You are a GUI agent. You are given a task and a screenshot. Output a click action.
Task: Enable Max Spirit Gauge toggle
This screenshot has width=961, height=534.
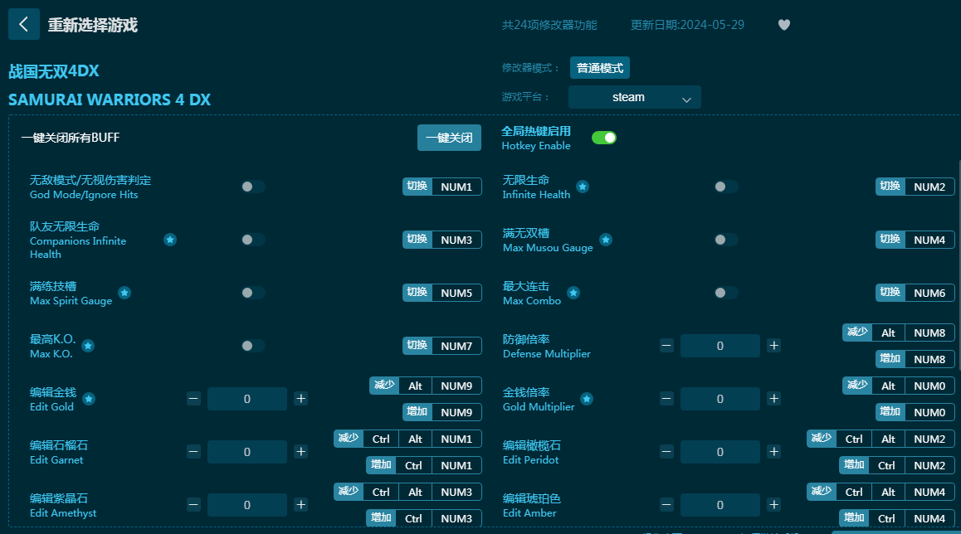252,293
